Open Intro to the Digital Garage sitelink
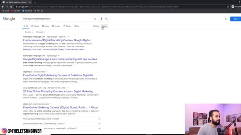 (x=53, y=49)
